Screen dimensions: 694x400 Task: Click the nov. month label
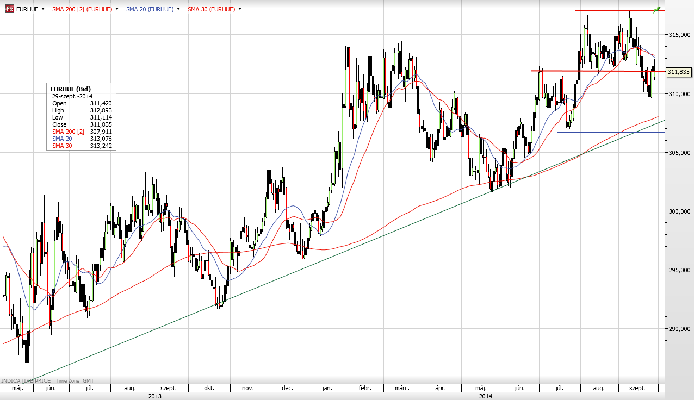coord(248,389)
